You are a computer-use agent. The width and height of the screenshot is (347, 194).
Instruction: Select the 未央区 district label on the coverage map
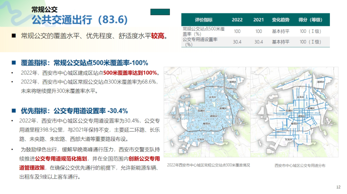pos(212,97)
